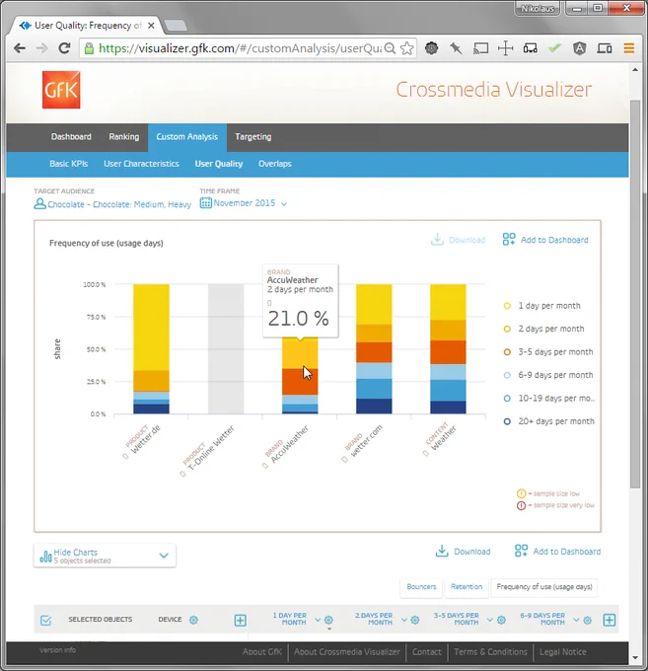Viewport: 648px width, 671px height.
Task: Open Terms & Conditions footer link
Action: [490, 651]
